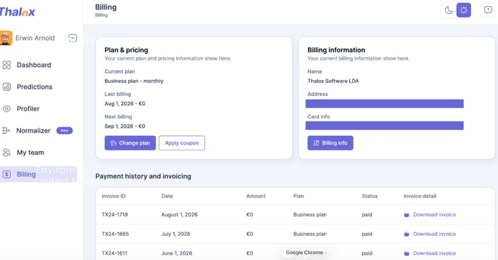Click the My team people icon
This screenshot has height=260, width=498.
point(6,153)
